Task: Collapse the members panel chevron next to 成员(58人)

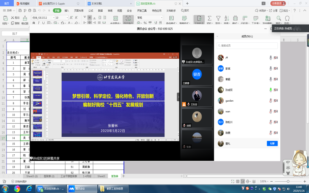Action: tap(217, 36)
